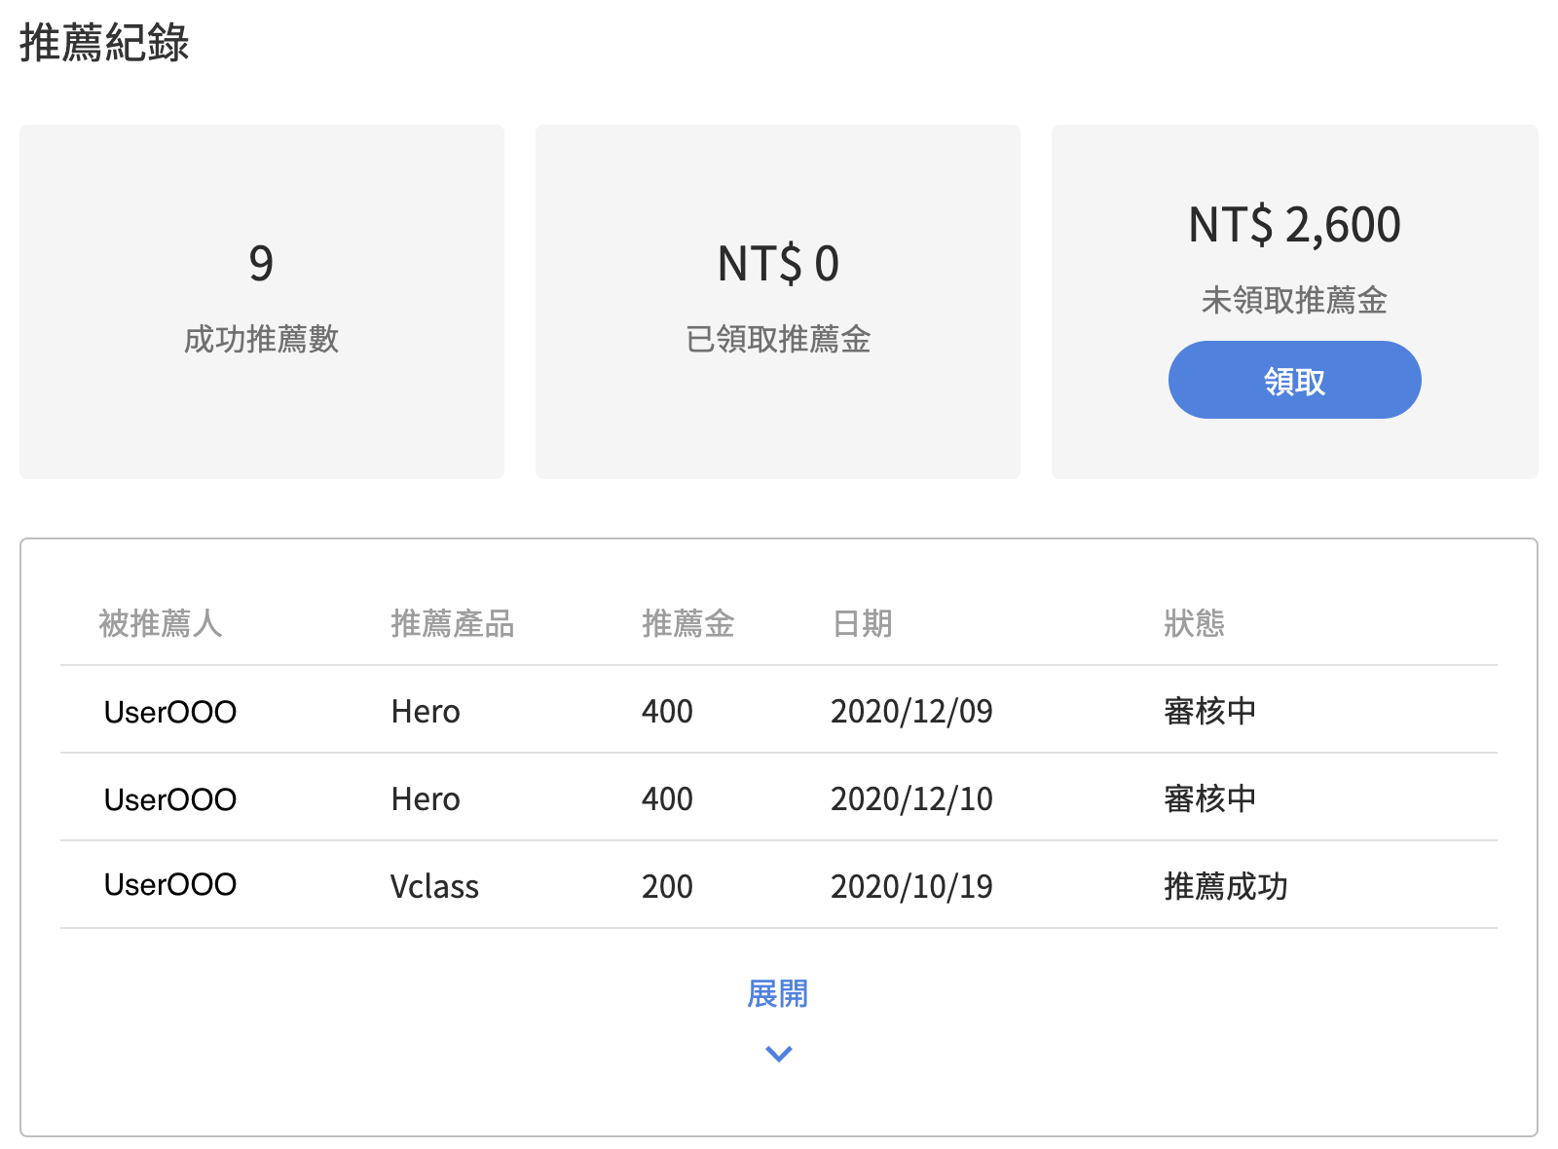Click the number 9 referral count
The image size is (1558, 1149).
click(261, 263)
